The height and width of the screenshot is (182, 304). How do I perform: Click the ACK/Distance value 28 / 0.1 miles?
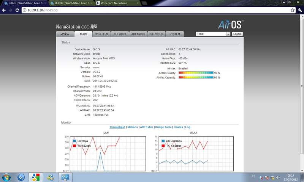click(106, 96)
